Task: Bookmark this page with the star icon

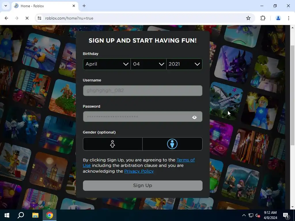Action: click(x=248, y=18)
